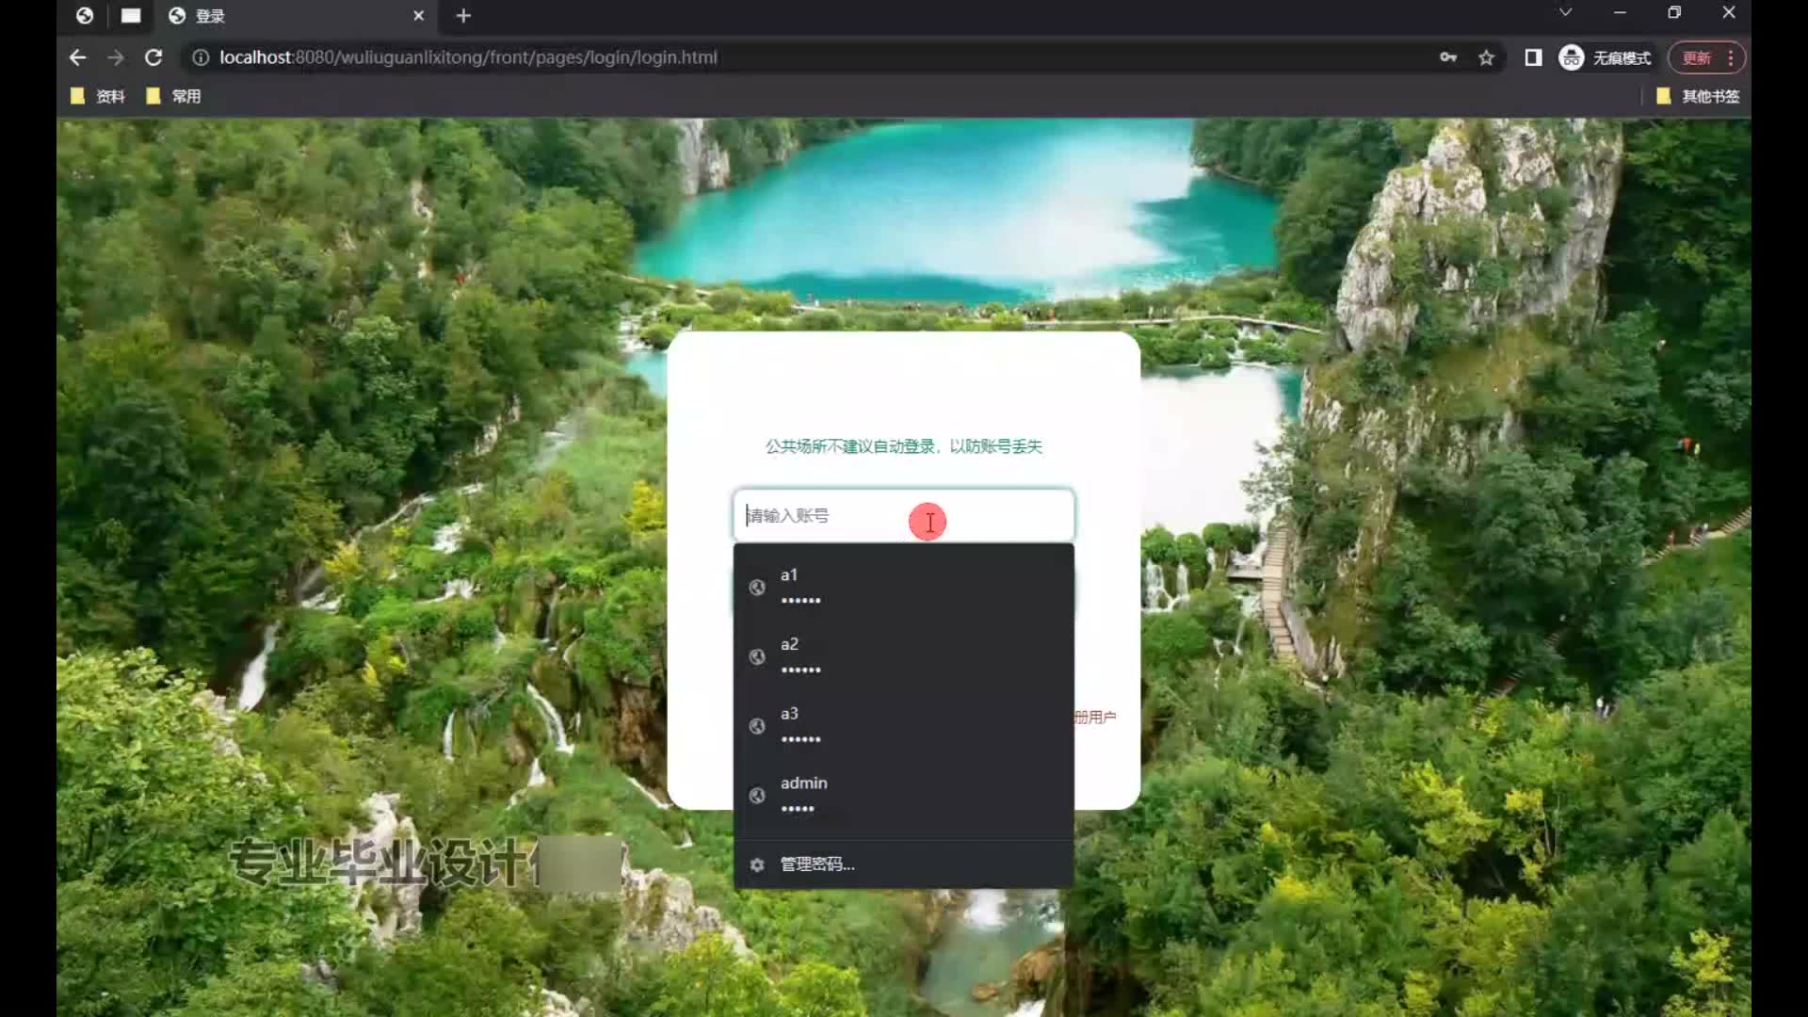1808x1017 pixels.
Task: Close the 登录 tab
Action: click(x=419, y=16)
